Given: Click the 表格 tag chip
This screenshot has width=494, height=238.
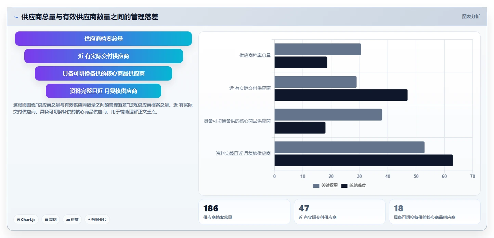Looking at the screenshot, I should 51,220.
